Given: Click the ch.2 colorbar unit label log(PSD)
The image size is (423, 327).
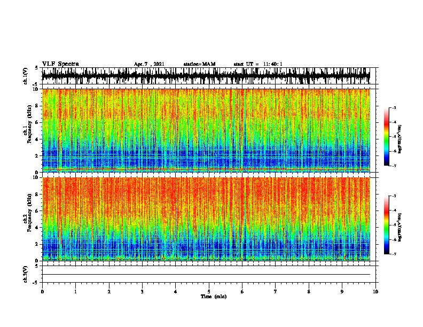Looking at the screenshot, I should pyautogui.click(x=399, y=227).
